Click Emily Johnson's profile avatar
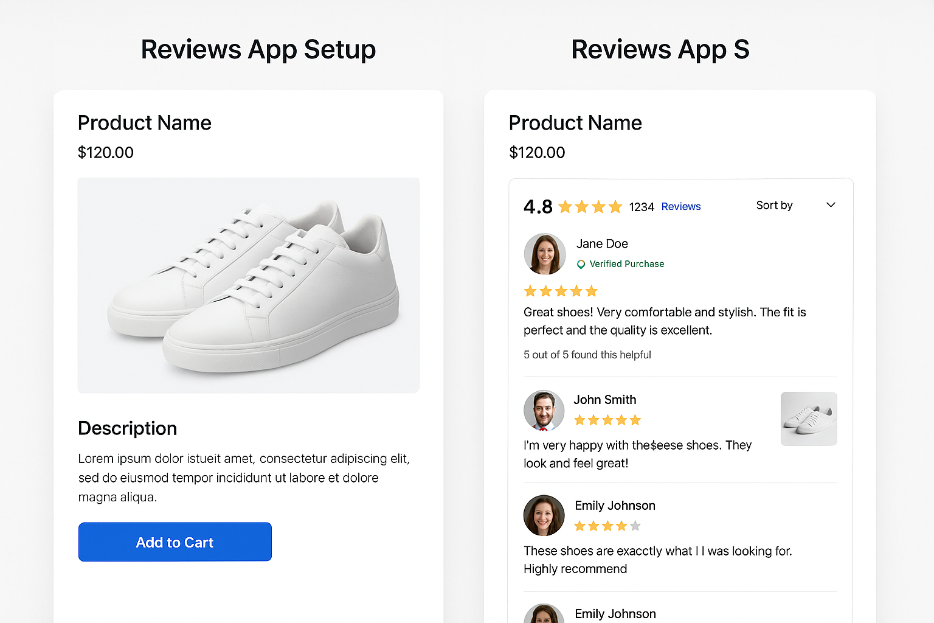The image size is (934, 623). click(x=544, y=515)
